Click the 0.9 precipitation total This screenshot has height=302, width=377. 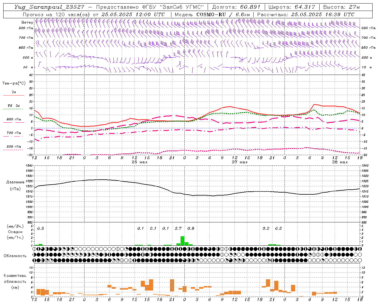click(x=191, y=228)
